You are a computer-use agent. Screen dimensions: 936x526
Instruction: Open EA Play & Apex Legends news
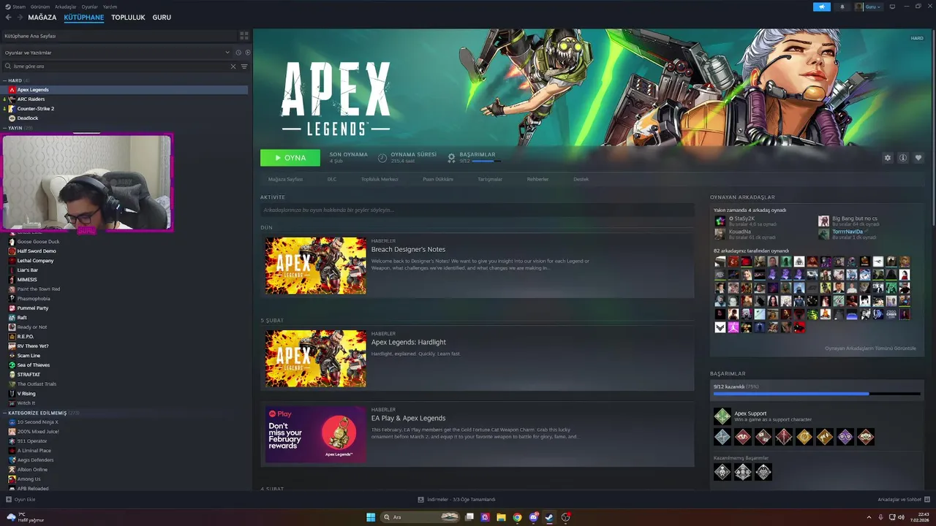tap(408, 419)
